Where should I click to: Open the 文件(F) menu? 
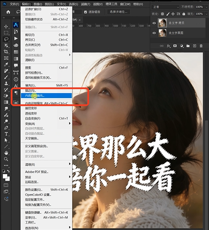pyautogui.click(x=14, y=4)
